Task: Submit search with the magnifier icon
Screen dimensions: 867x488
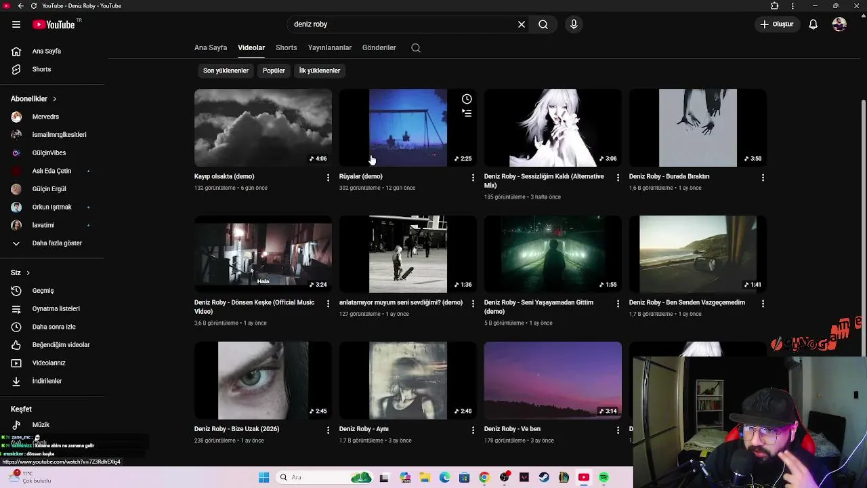Action: 543,24
